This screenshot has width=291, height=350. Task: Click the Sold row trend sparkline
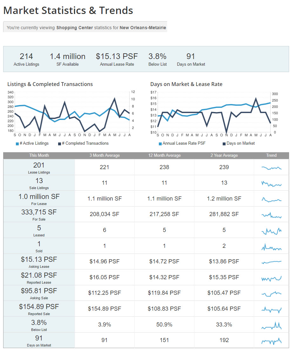[271, 247]
